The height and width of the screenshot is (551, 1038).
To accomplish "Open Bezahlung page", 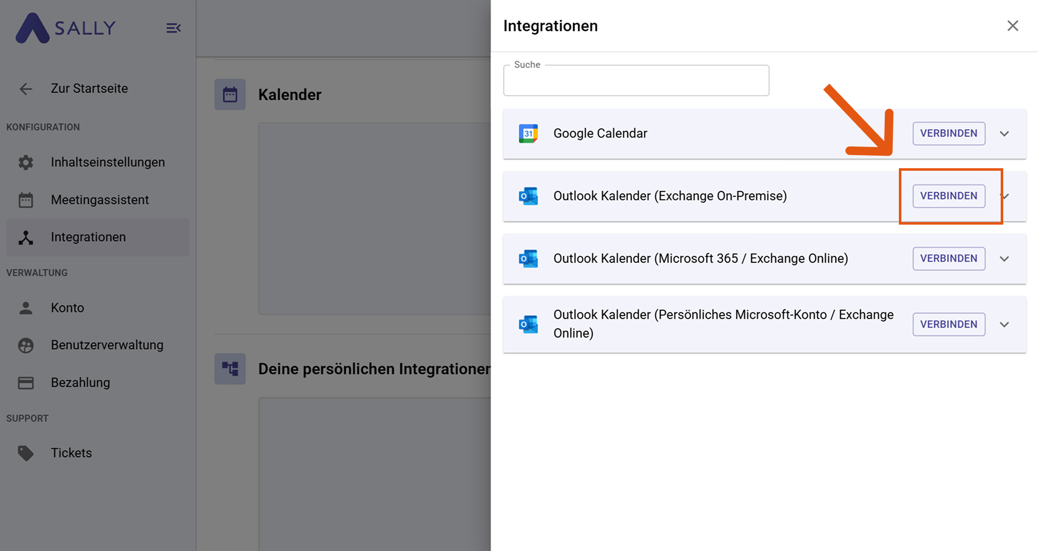I will pos(80,383).
